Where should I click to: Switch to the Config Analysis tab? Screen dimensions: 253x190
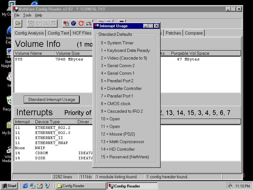click(29, 33)
